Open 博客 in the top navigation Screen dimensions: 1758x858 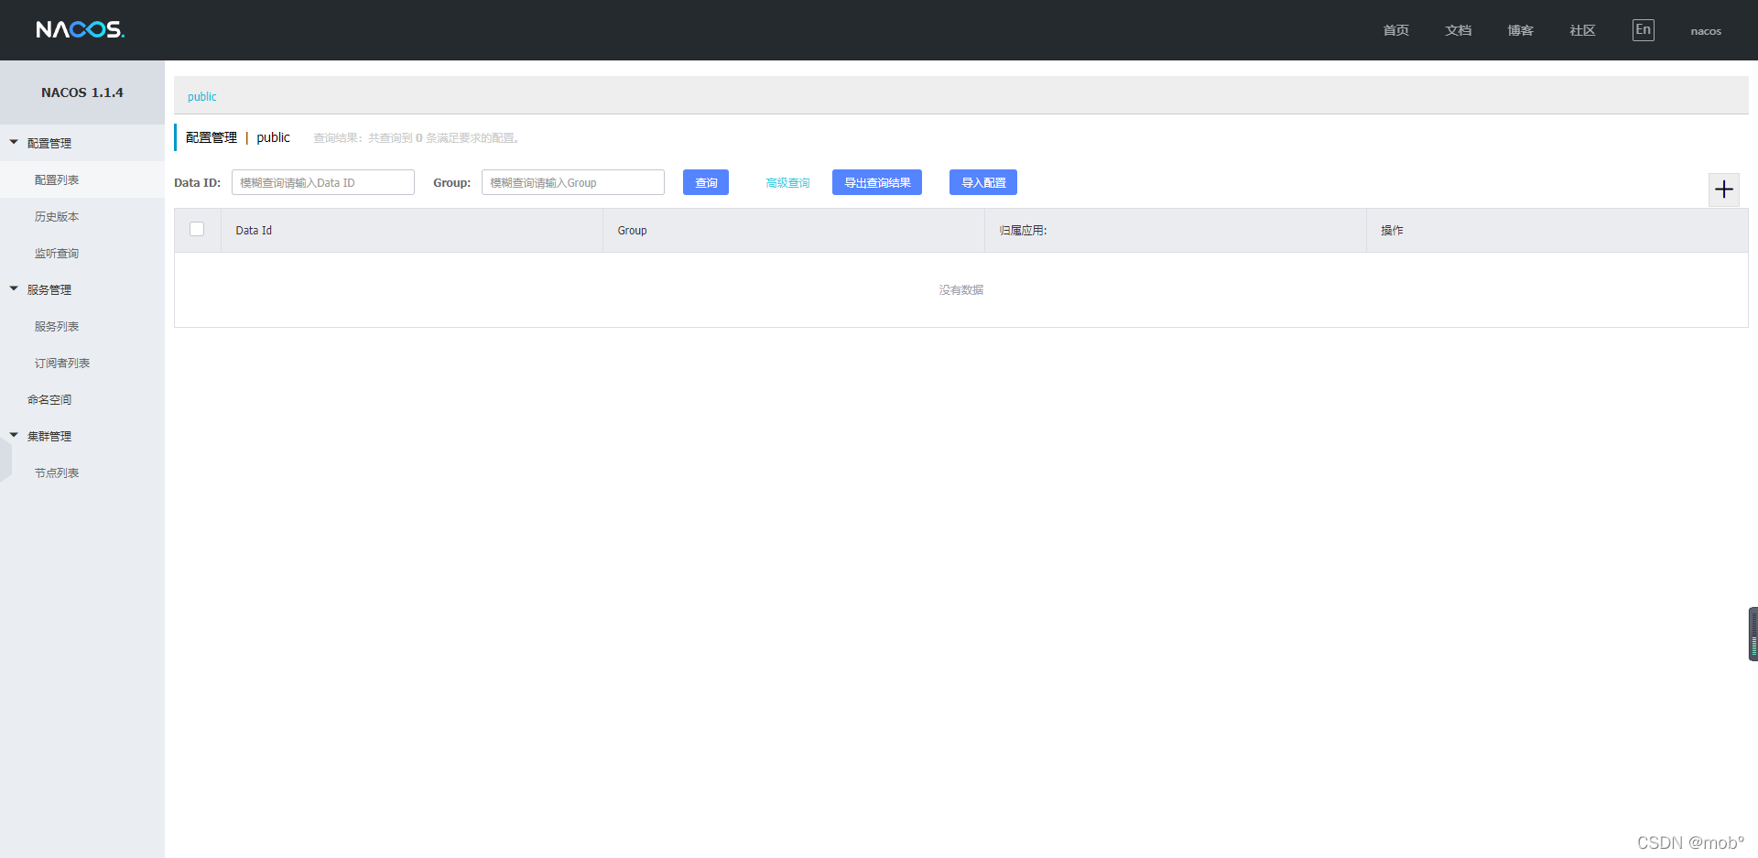(1521, 30)
